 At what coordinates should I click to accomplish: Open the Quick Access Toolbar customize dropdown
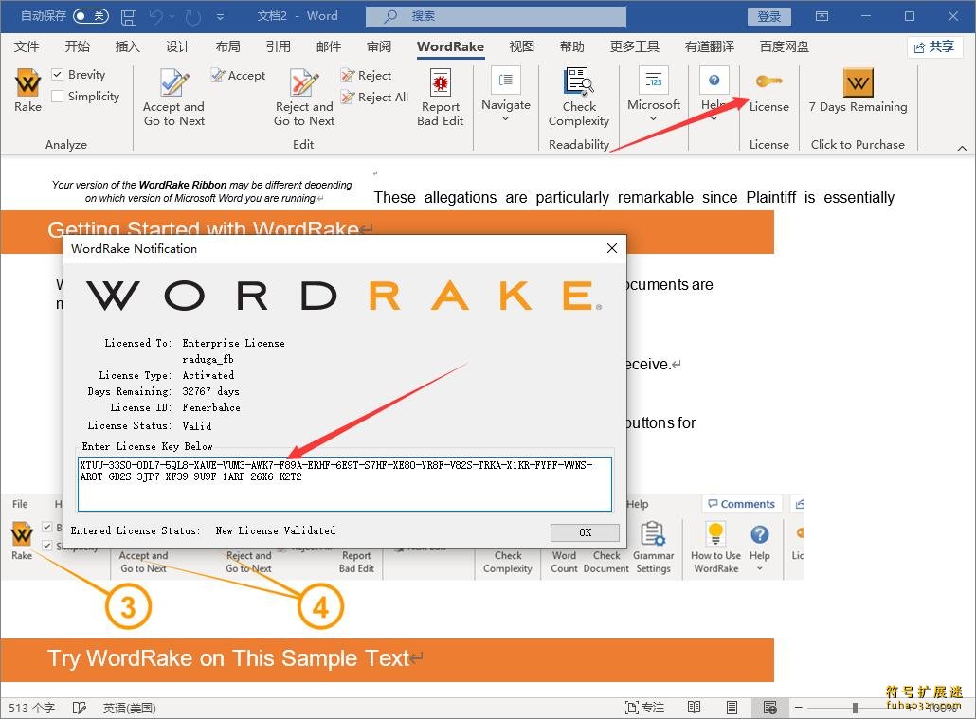point(220,17)
